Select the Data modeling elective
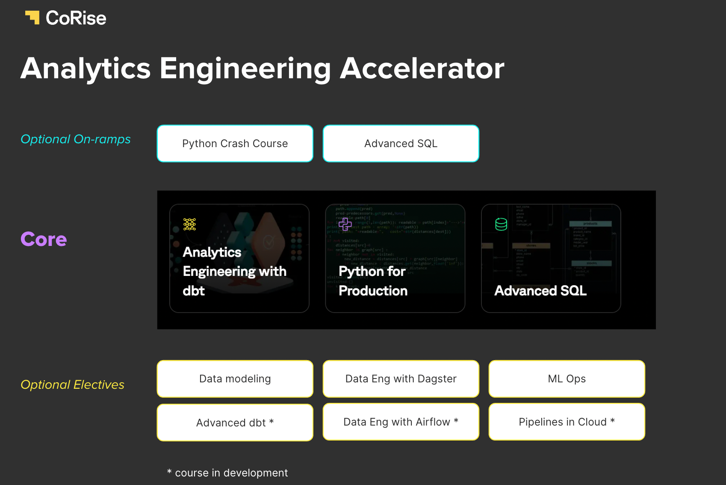Image resolution: width=726 pixels, height=485 pixels. pyautogui.click(x=235, y=379)
